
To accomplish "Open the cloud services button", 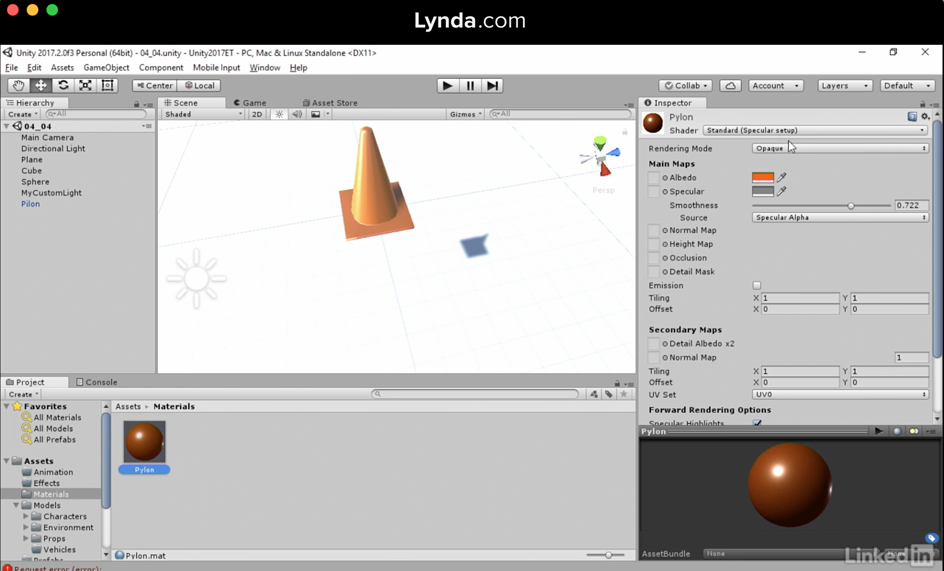I will [x=730, y=86].
